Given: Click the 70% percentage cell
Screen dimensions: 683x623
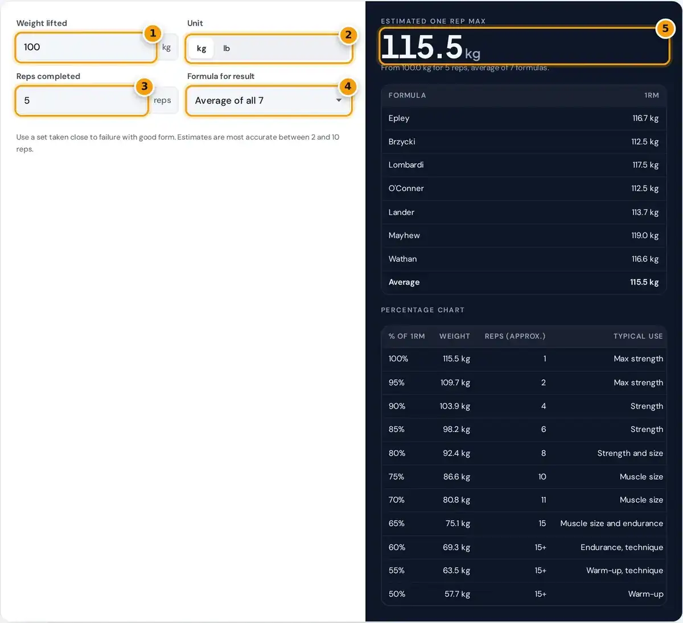Looking at the screenshot, I should click(396, 500).
